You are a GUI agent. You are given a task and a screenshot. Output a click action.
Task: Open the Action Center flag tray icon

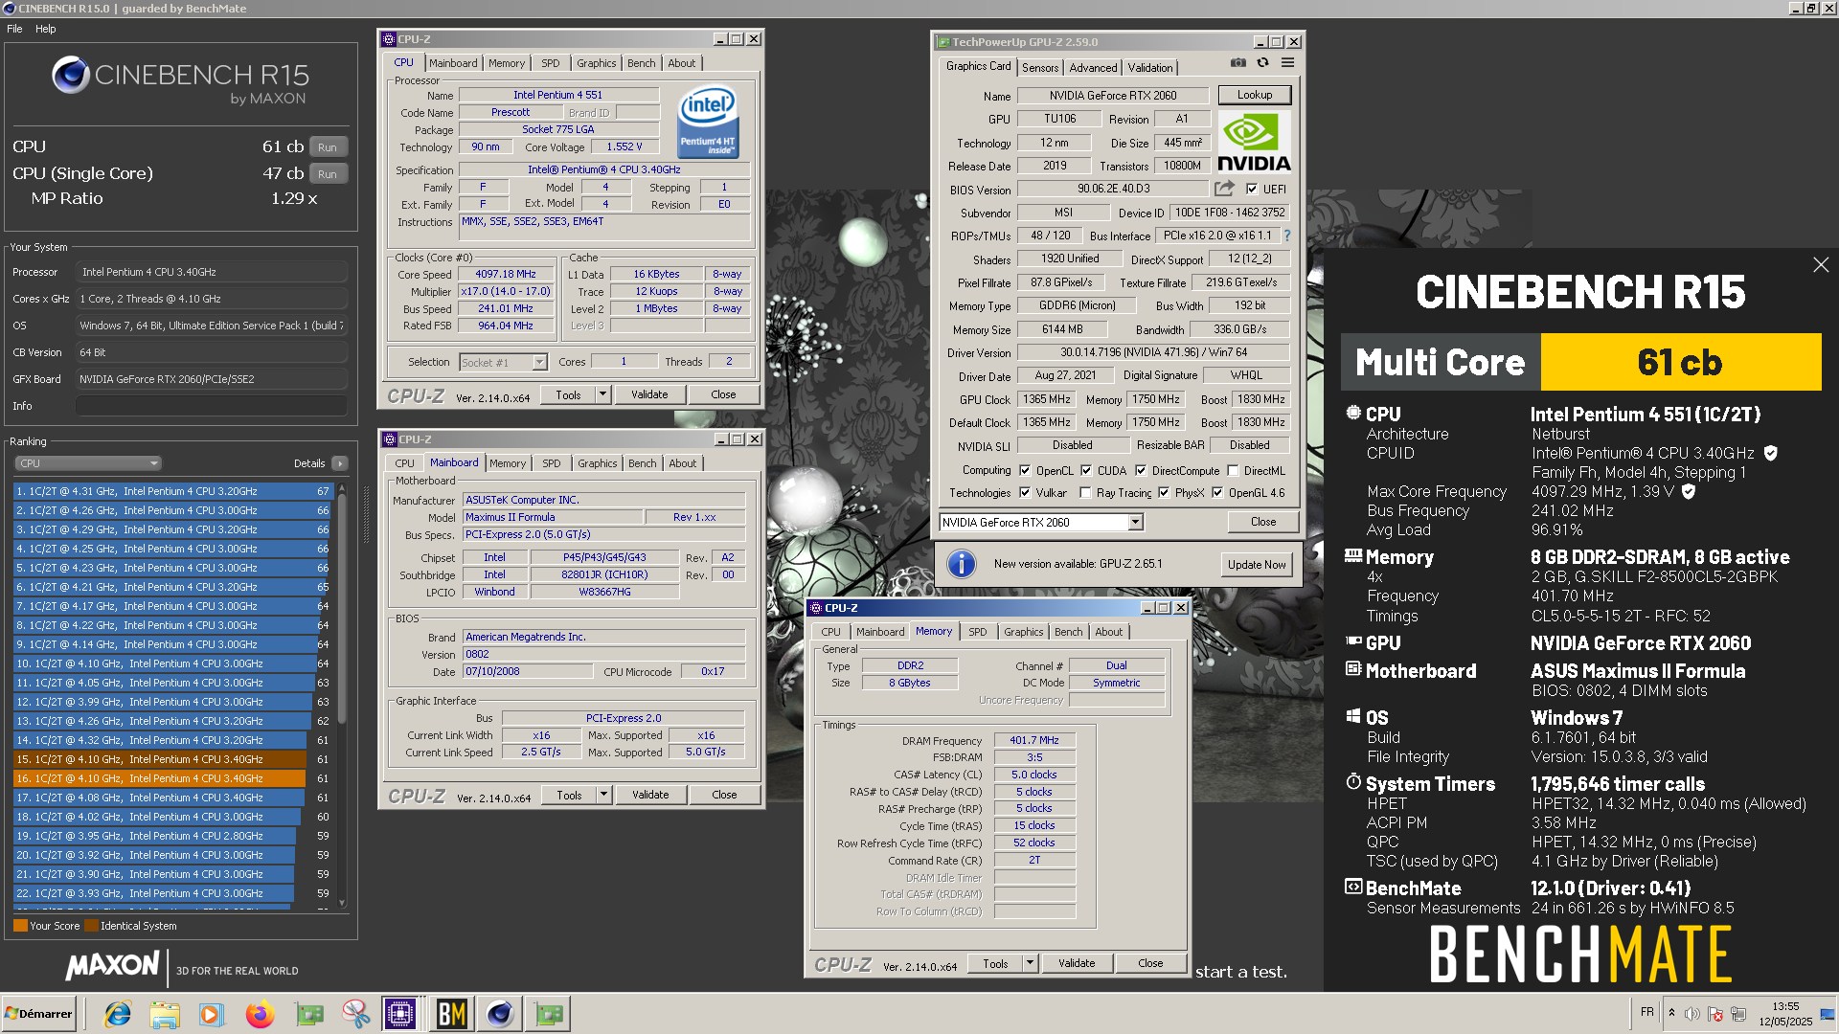[x=1715, y=1014]
